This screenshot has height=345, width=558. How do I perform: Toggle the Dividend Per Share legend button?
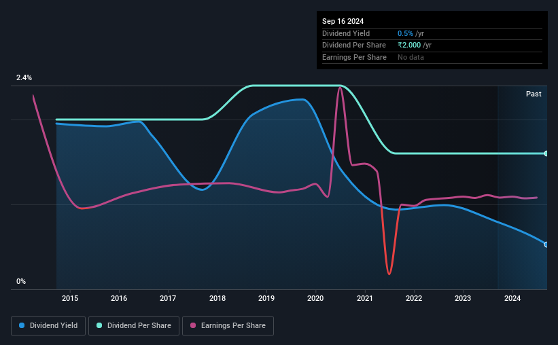[134, 326]
